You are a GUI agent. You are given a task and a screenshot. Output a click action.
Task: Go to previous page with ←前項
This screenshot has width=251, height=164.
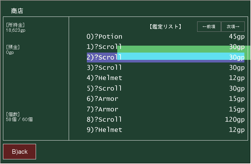(x=209, y=27)
